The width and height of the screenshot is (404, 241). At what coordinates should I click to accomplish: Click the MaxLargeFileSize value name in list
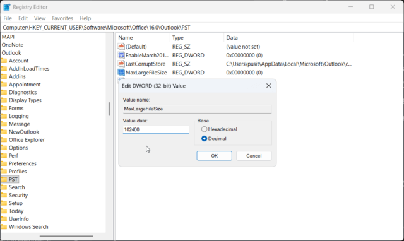(146, 73)
